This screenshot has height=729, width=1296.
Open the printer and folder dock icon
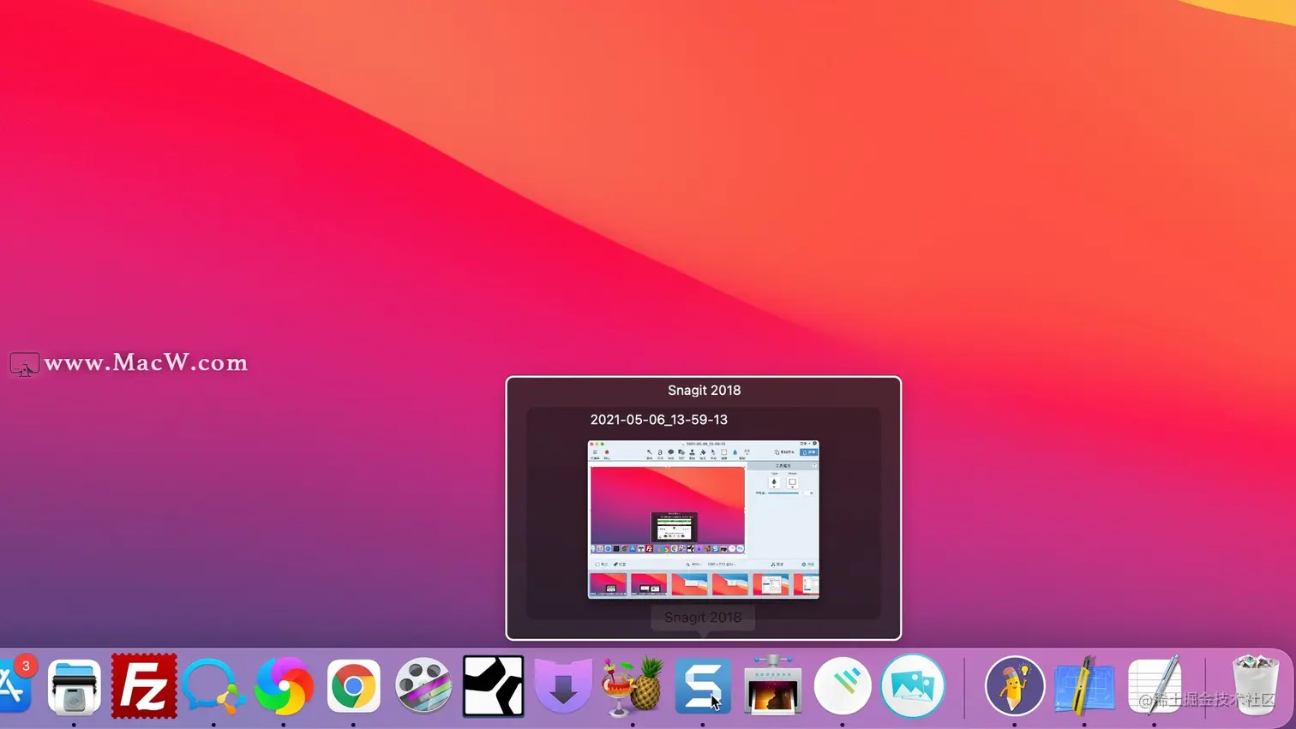[74, 685]
